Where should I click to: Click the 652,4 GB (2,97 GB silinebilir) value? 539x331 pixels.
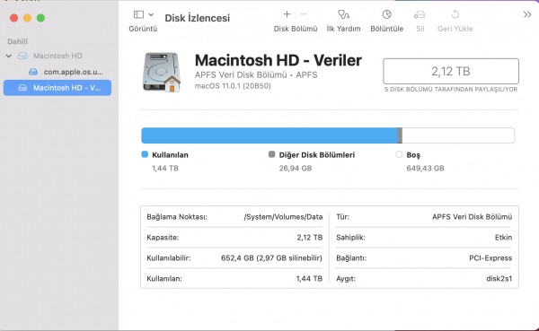coord(271,258)
